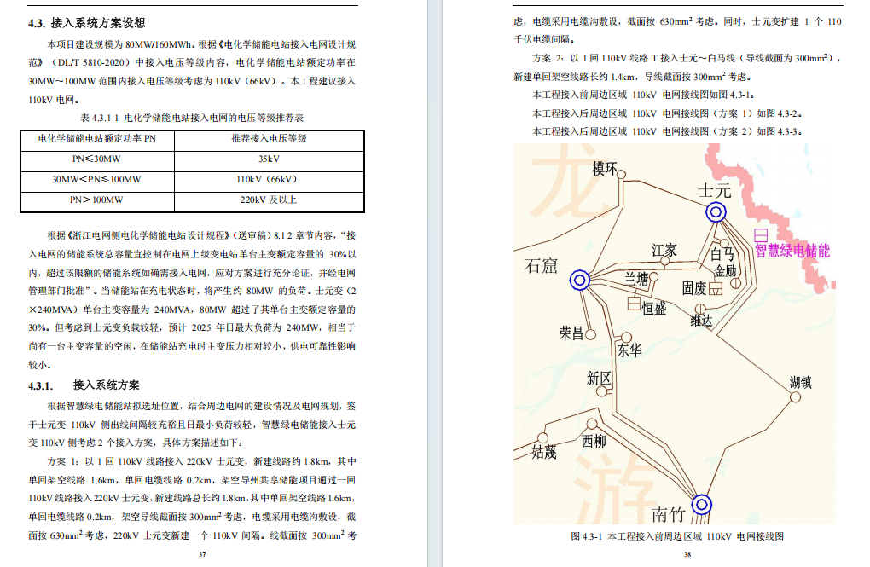Click the figure caption '图 4.3-1'
870x567 pixels.
tap(587, 536)
